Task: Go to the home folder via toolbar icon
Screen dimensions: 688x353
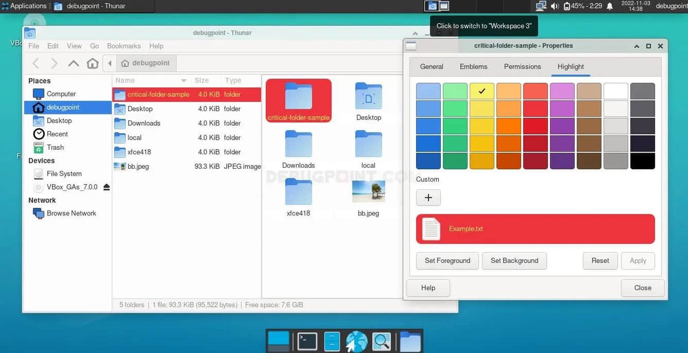Action: (92, 63)
